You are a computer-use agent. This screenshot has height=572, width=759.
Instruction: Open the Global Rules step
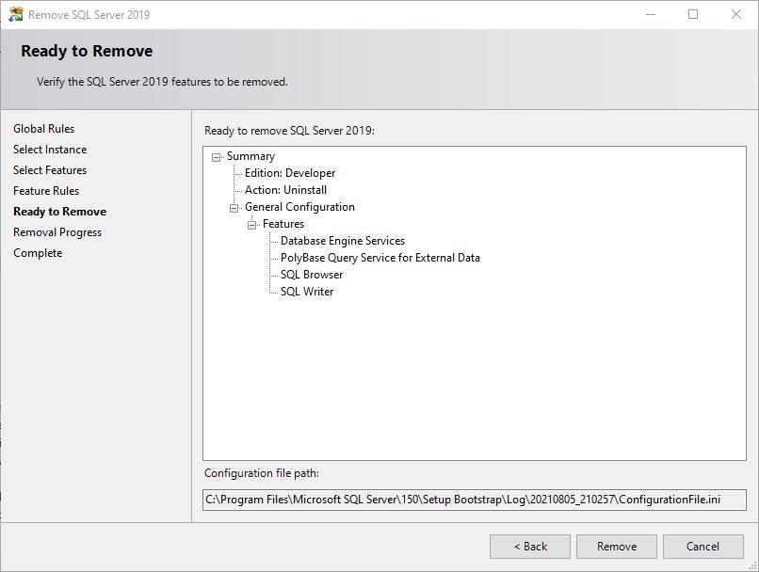pos(43,129)
